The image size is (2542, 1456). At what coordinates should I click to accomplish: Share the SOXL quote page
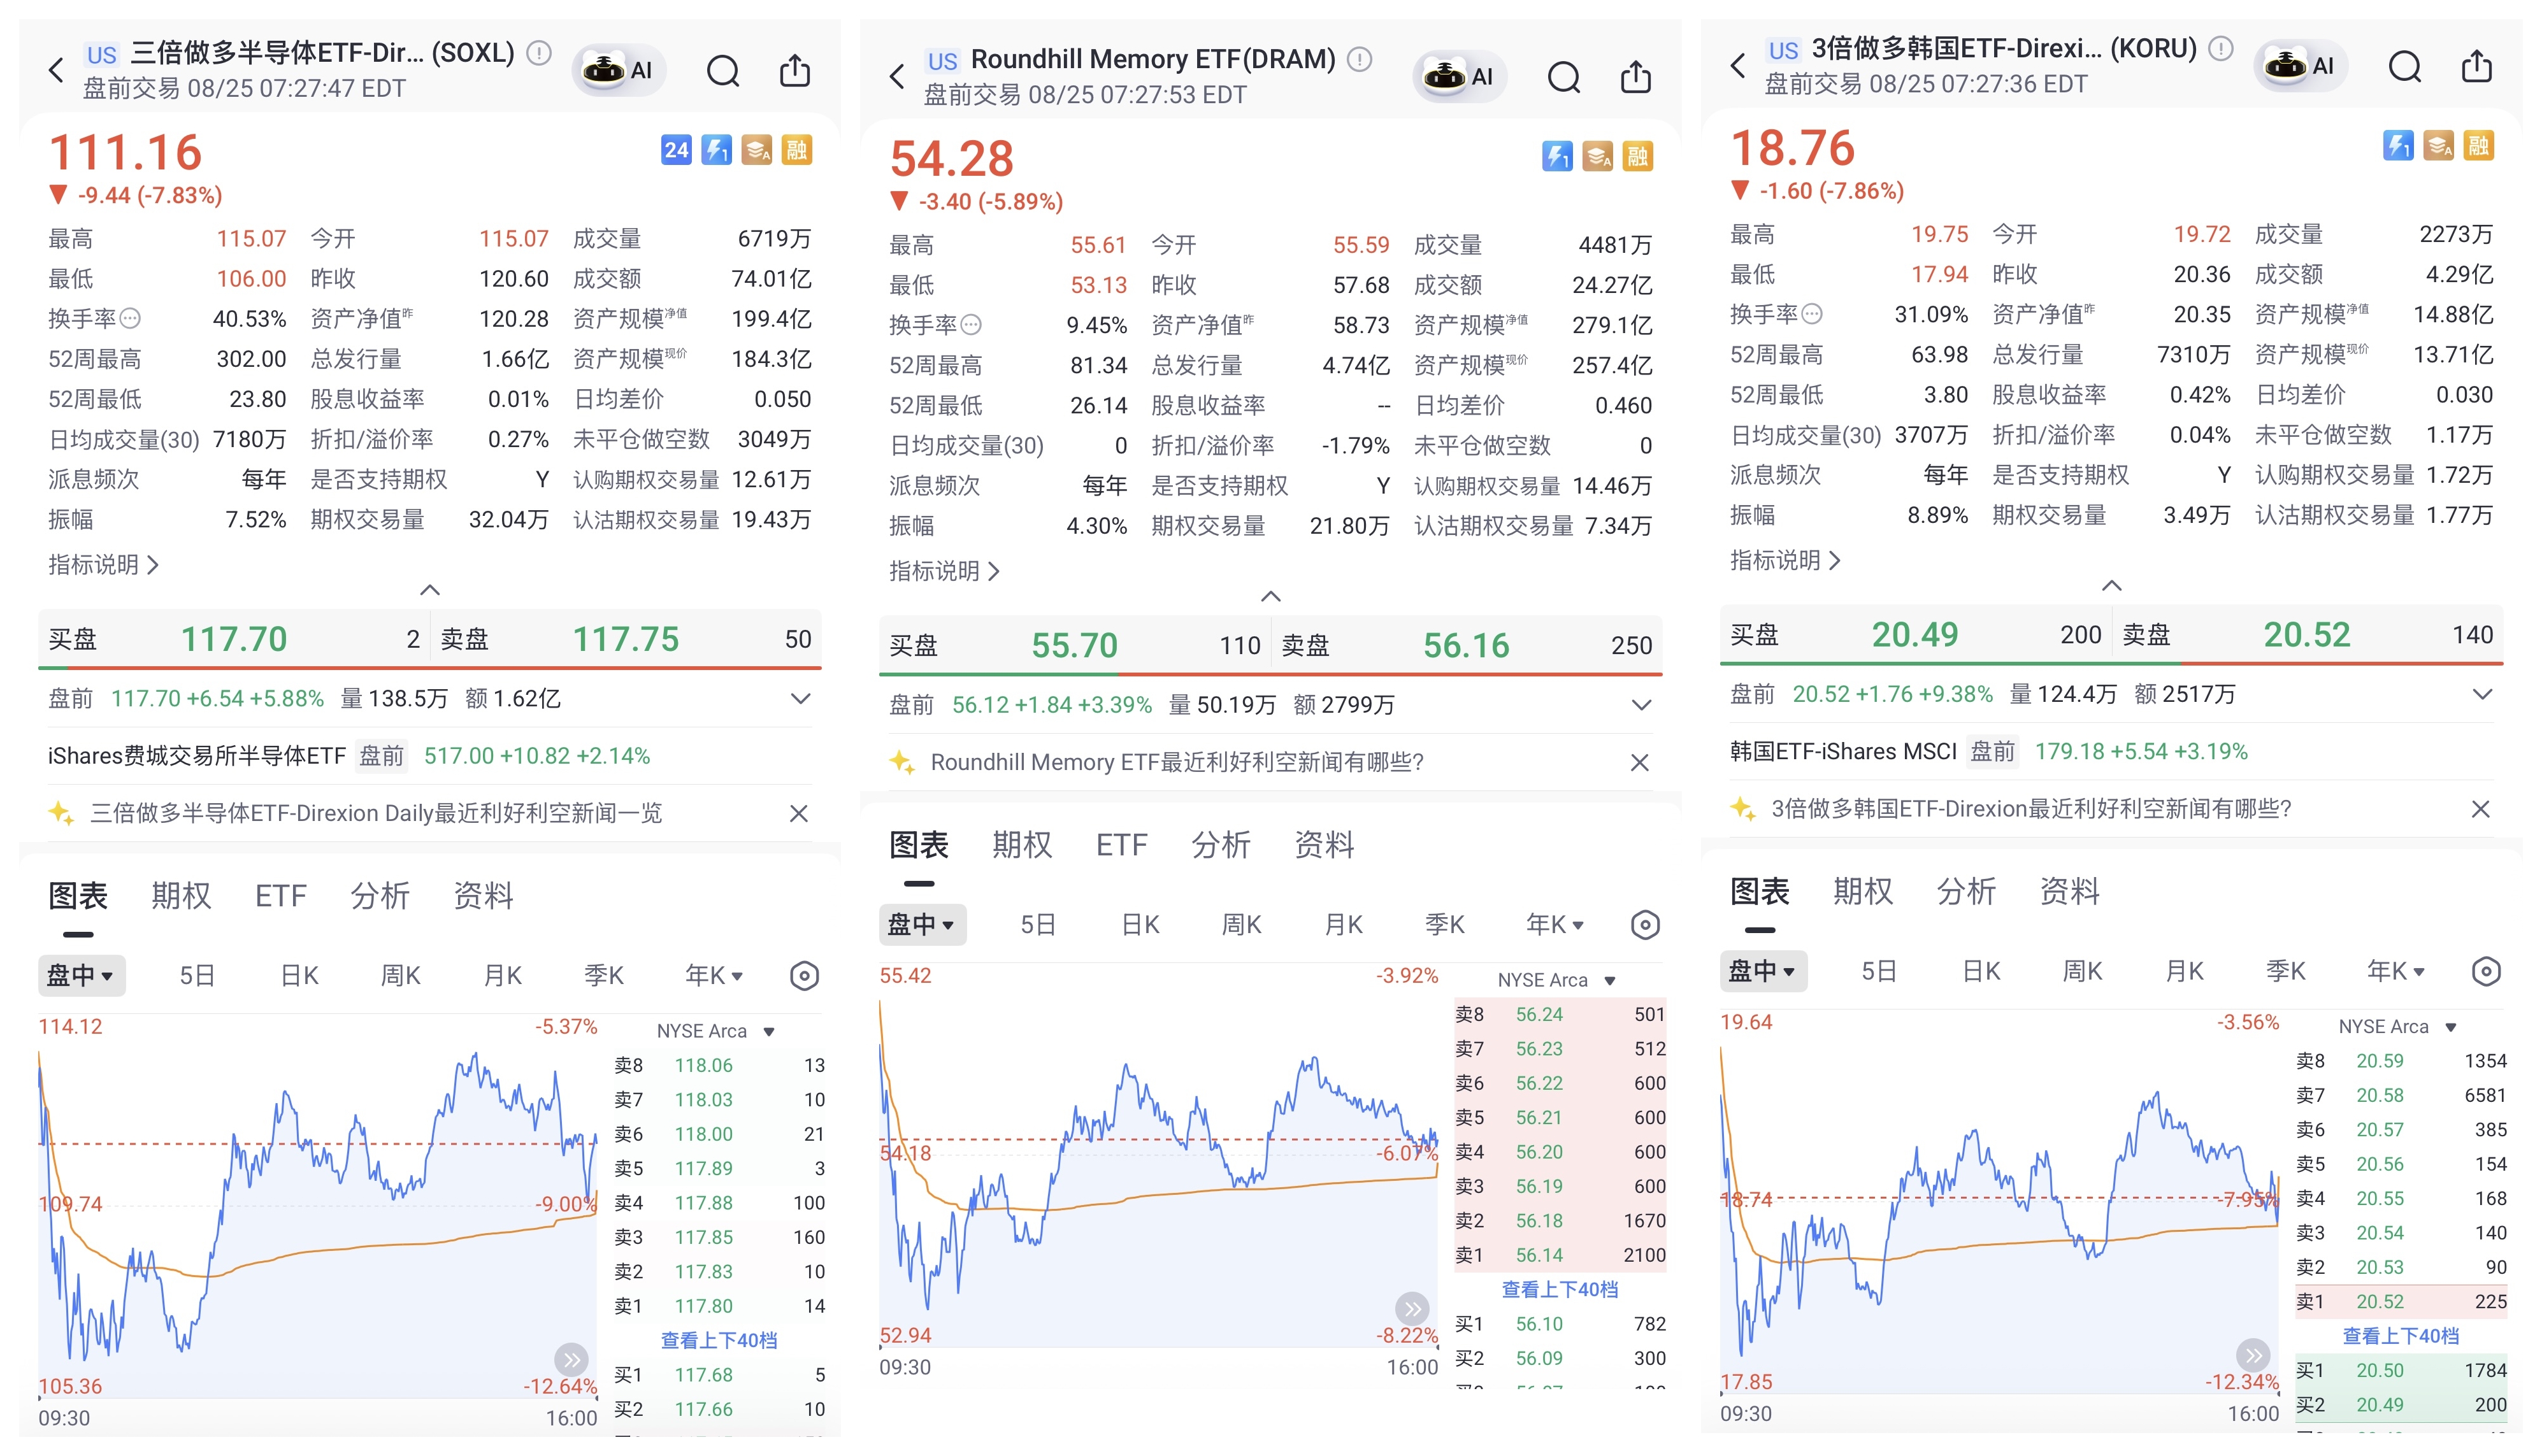tap(795, 70)
